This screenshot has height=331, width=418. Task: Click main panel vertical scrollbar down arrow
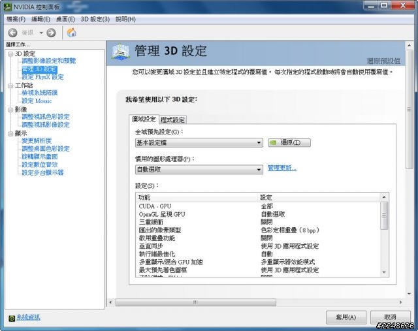[410, 294]
